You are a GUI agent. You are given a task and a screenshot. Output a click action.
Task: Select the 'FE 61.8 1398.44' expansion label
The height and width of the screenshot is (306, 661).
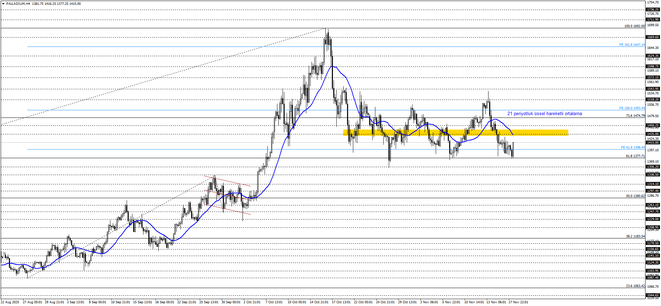tap(633, 147)
